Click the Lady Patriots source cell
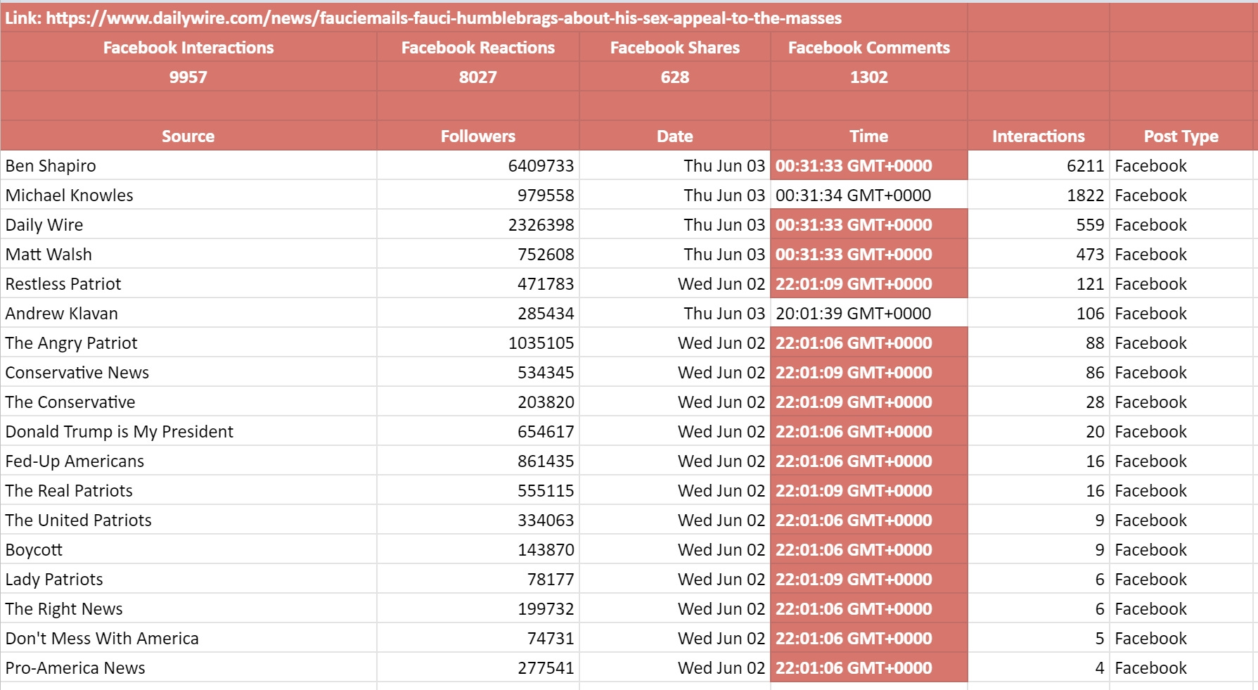 point(188,579)
